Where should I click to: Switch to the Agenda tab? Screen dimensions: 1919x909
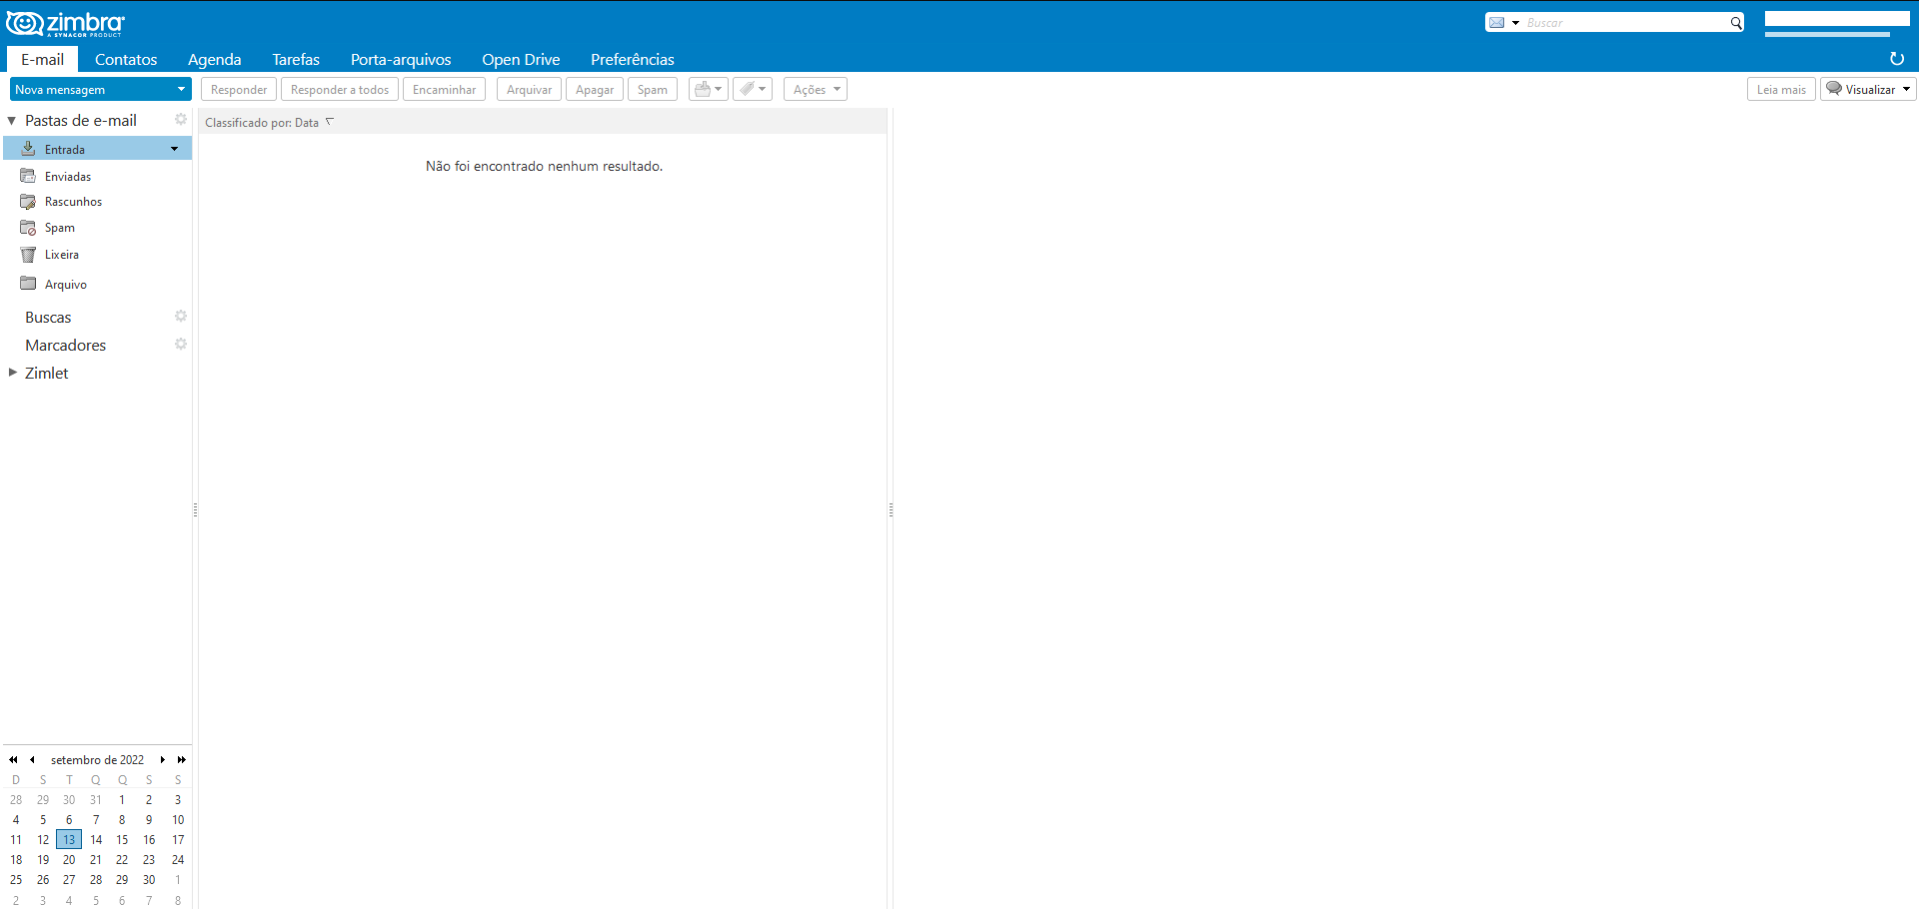click(214, 60)
